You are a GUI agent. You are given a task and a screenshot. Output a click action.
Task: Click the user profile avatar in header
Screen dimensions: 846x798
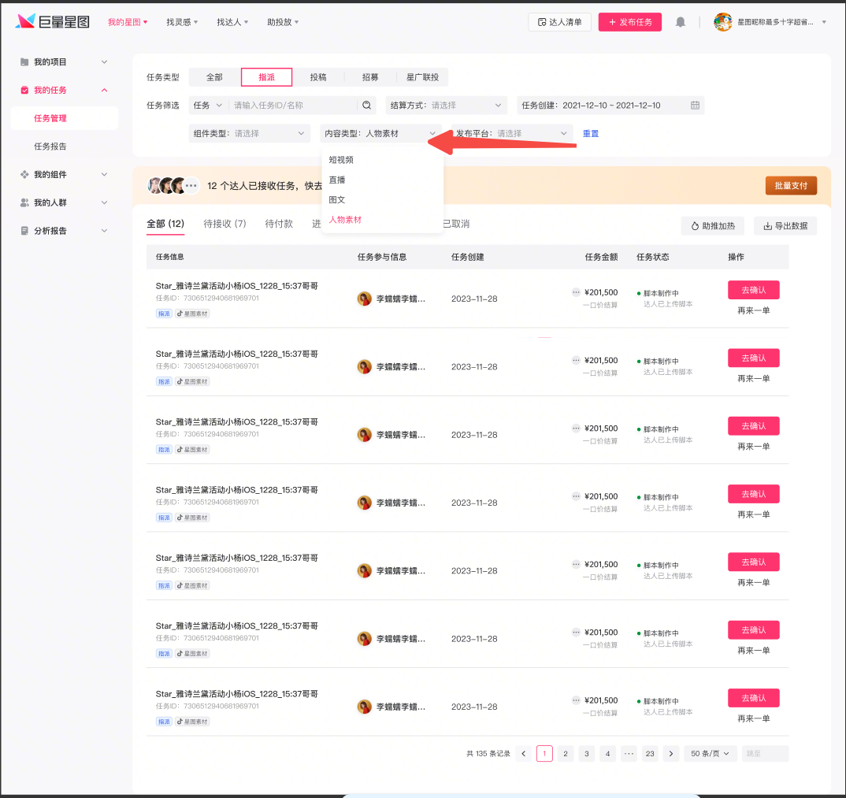[x=722, y=22]
